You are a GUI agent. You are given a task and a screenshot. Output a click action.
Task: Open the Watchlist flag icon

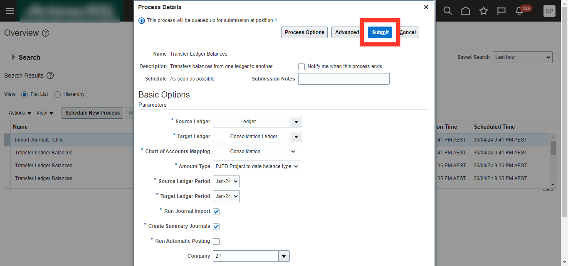[501, 11]
